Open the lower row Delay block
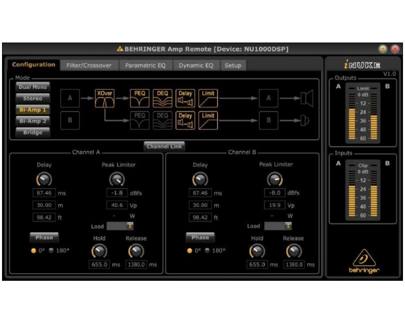405x324 pixels. tap(185, 121)
